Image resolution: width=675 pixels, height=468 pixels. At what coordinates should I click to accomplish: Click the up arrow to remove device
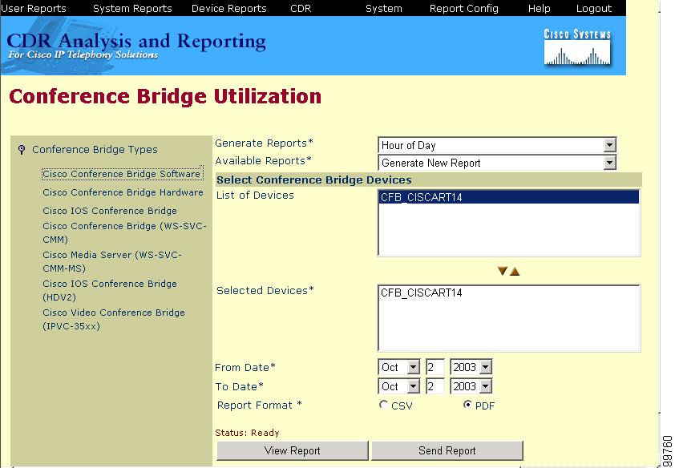(x=515, y=271)
